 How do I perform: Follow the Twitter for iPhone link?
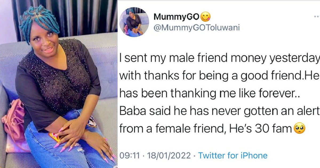pos(233,155)
